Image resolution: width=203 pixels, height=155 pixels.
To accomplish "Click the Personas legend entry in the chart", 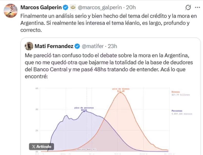I will [x=182, y=112].
